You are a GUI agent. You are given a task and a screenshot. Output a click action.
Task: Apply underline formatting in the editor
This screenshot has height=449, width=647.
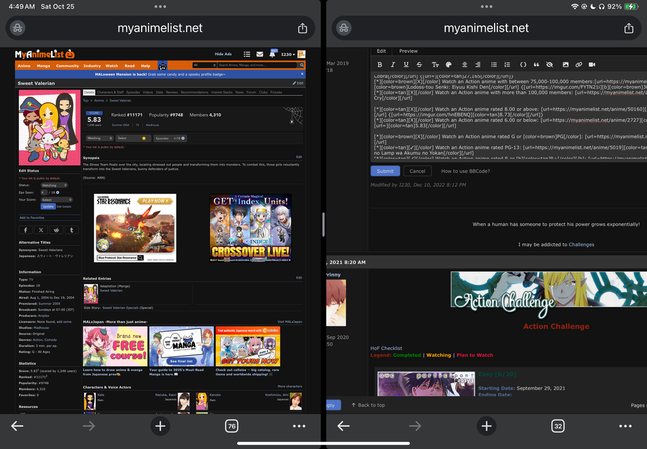point(406,65)
